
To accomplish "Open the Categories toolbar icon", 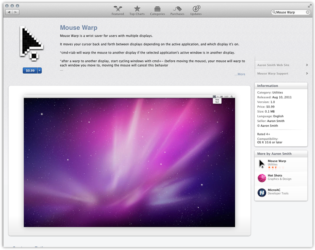I will pos(157,9).
